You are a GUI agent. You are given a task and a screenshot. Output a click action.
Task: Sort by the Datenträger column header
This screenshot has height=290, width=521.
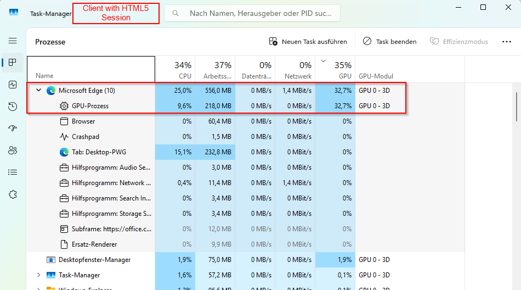(255, 69)
